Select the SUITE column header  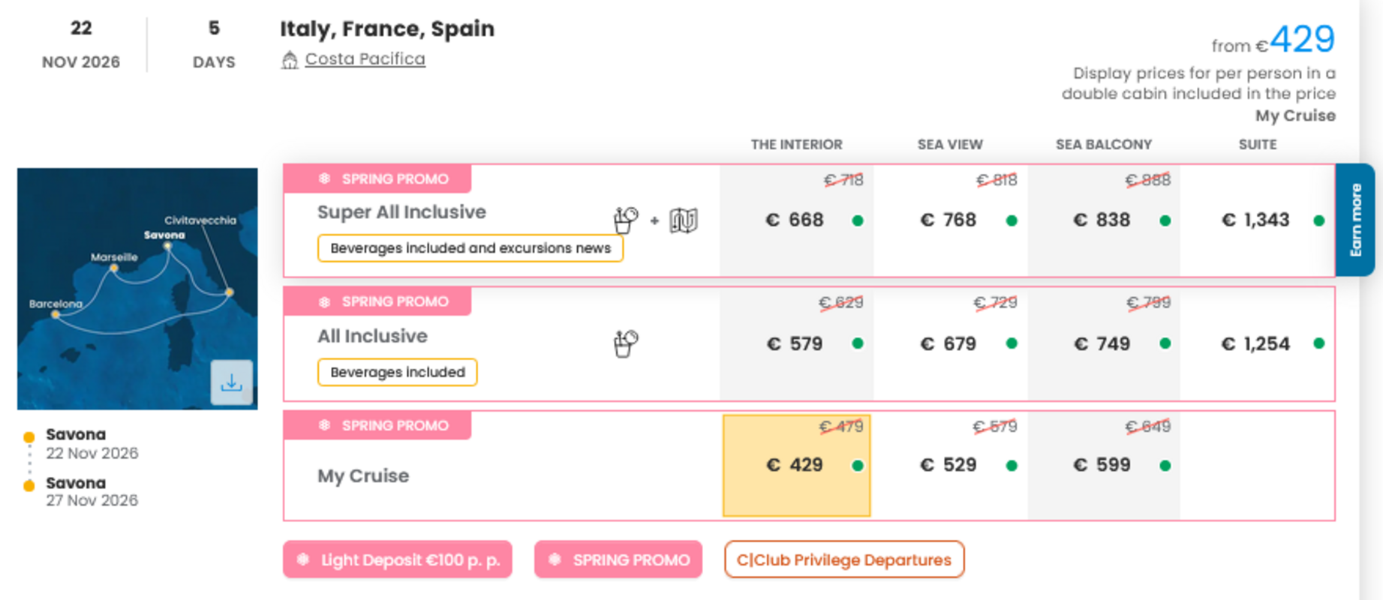[1257, 144]
